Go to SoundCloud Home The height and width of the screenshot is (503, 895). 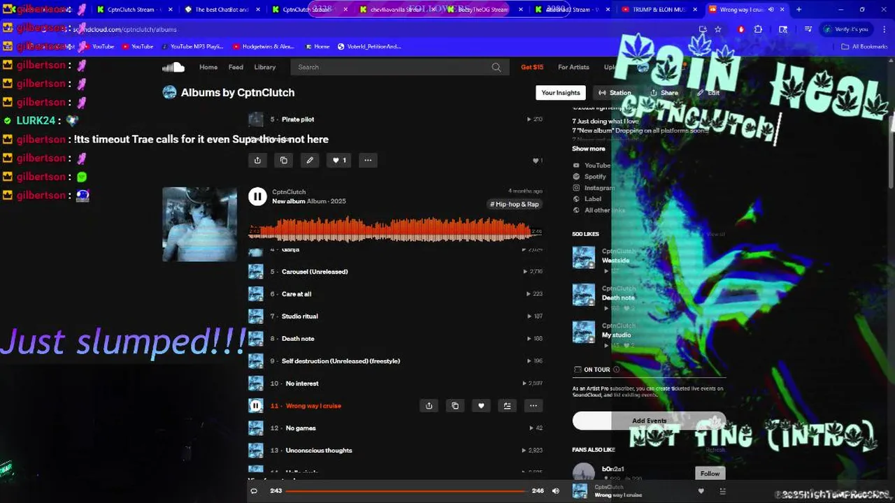point(208,67)
